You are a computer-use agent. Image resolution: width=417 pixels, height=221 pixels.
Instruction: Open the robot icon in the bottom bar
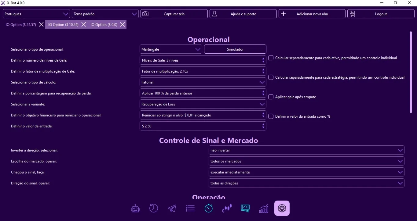(x=135, y=209)
